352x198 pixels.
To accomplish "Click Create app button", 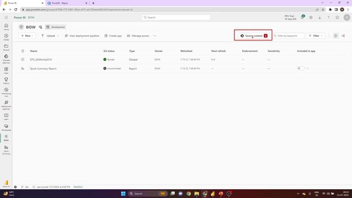I will pyautogui.click(x=113, y=36).
